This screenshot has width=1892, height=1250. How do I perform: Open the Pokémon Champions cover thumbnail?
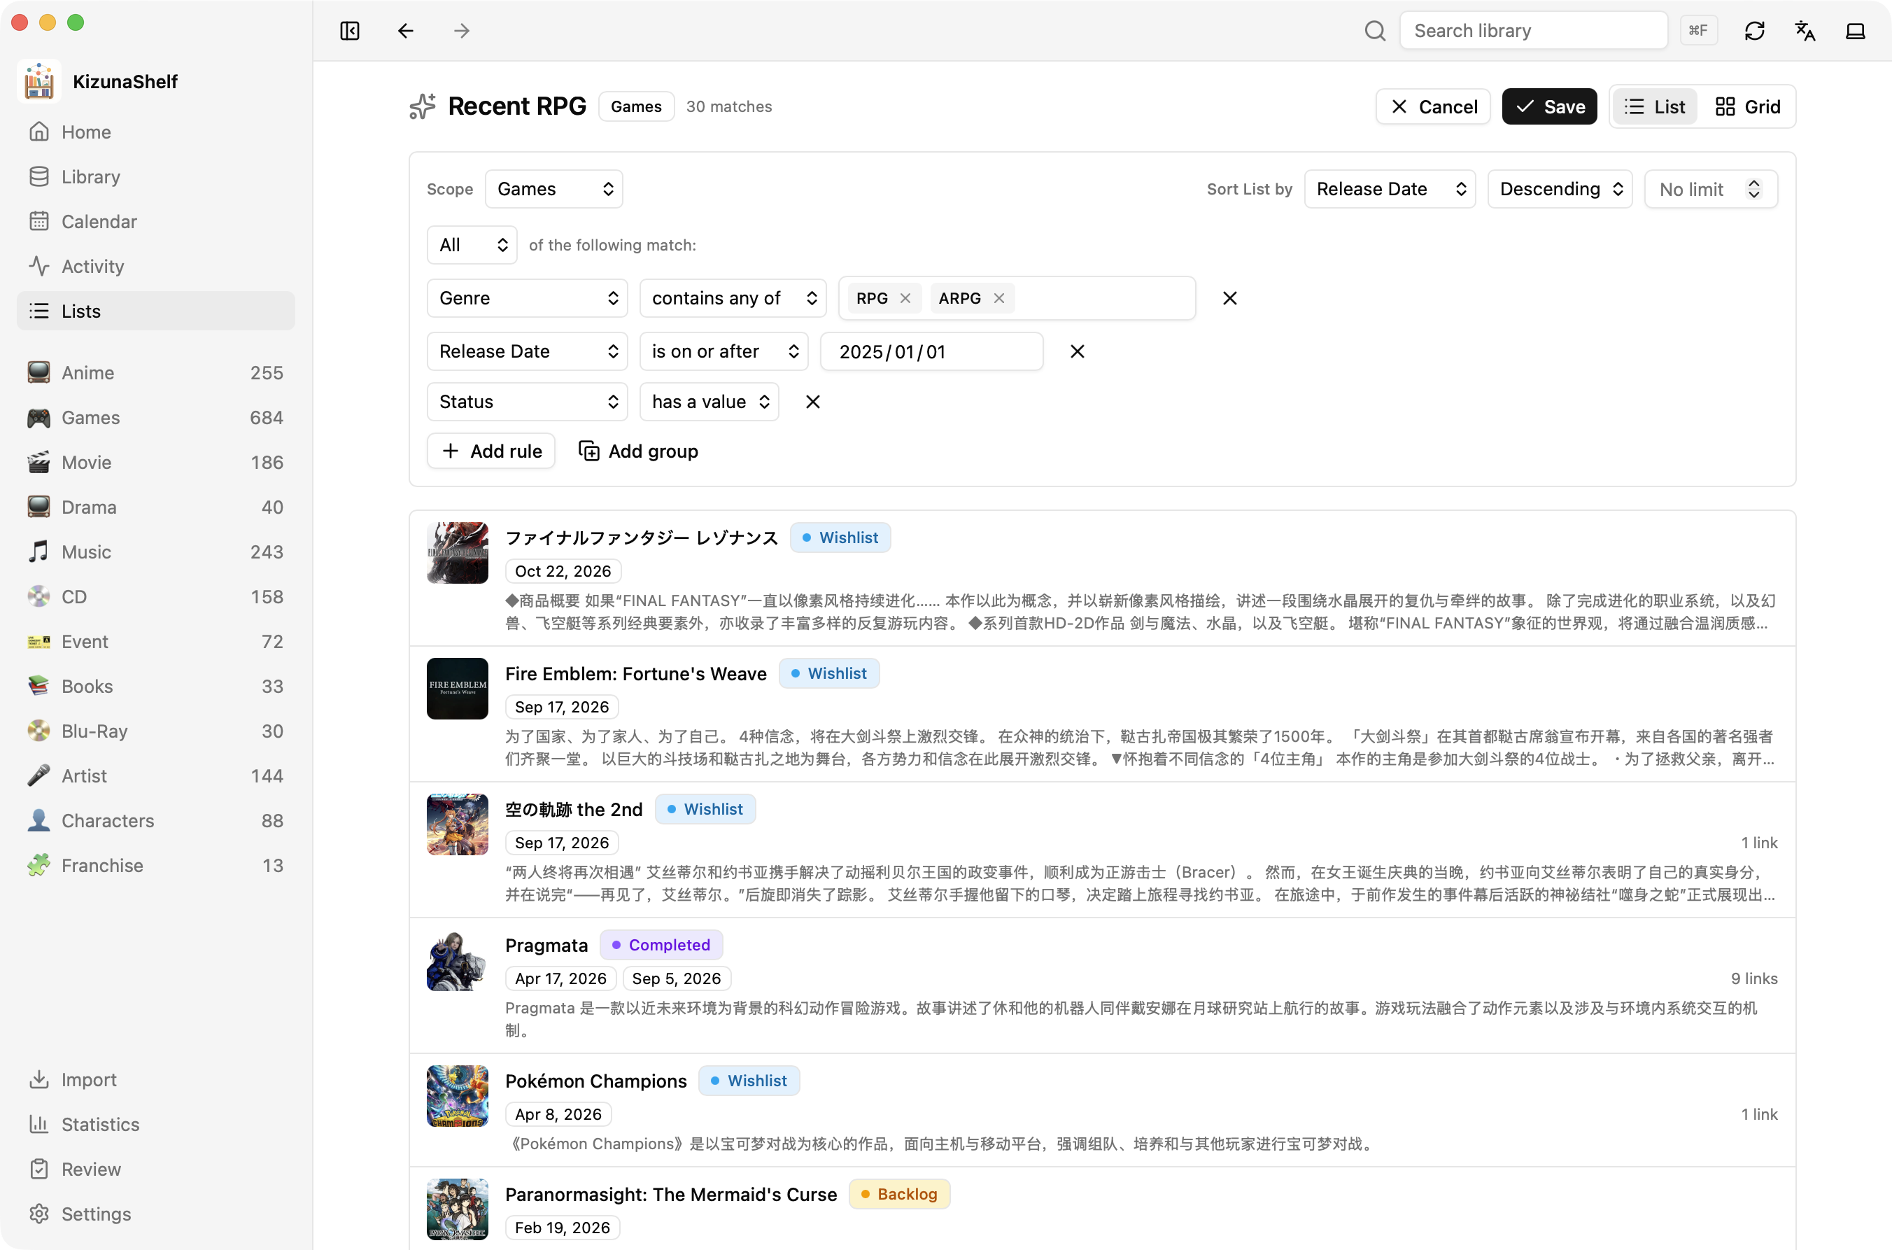[457, 1095]
